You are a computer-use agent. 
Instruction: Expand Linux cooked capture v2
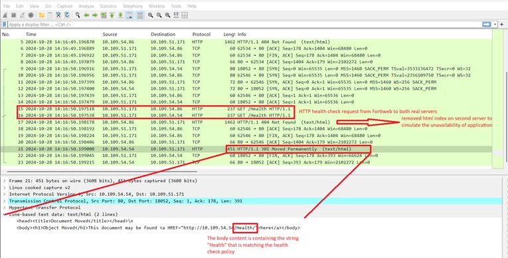point(5,188)
